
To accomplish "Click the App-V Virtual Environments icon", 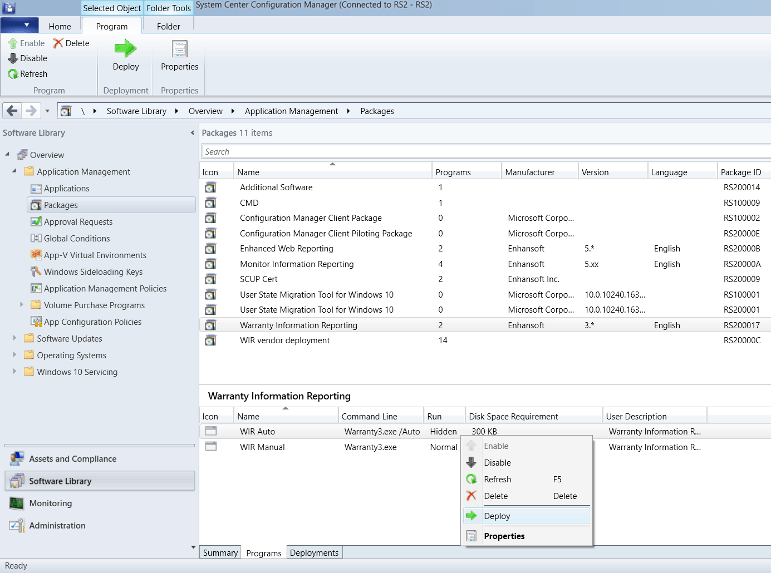I will [x=36, y=255].
